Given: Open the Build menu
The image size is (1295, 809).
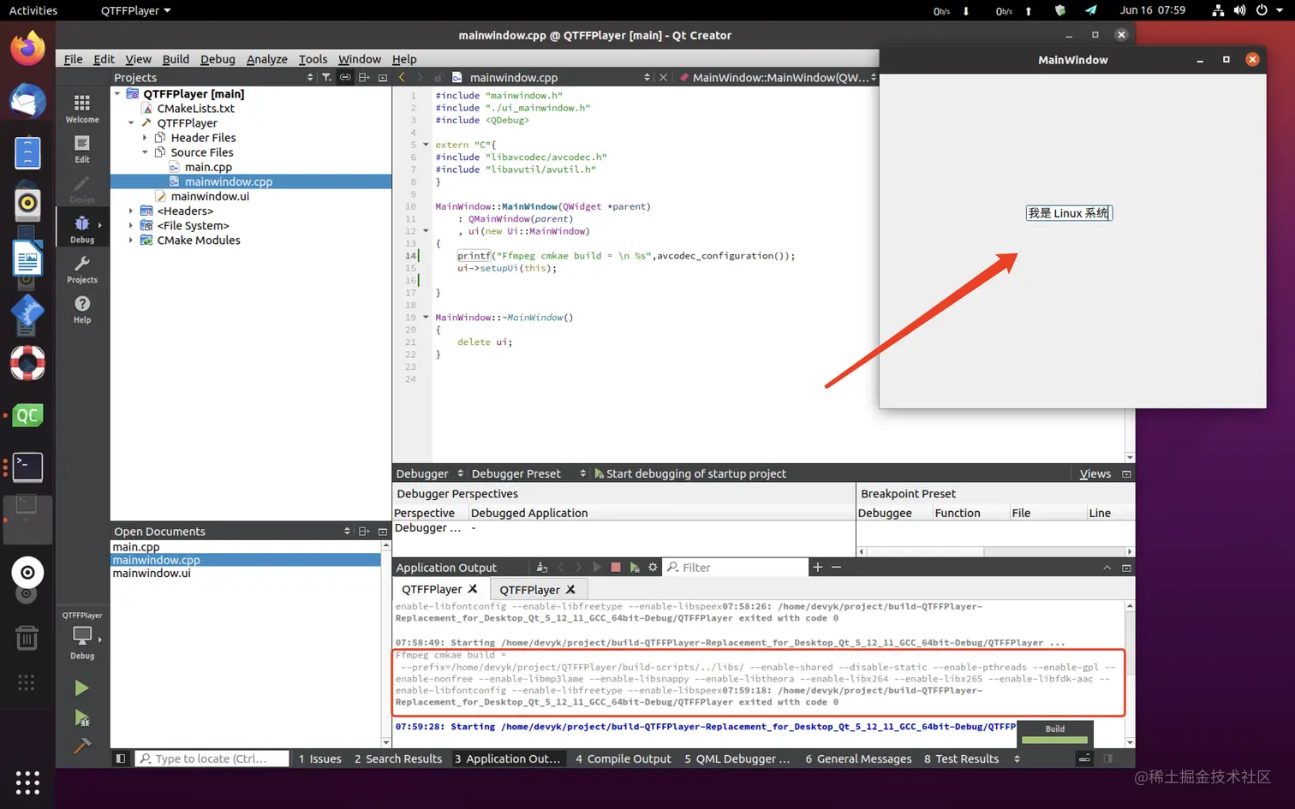Looking at the screenshot, I should pos(176,59).
